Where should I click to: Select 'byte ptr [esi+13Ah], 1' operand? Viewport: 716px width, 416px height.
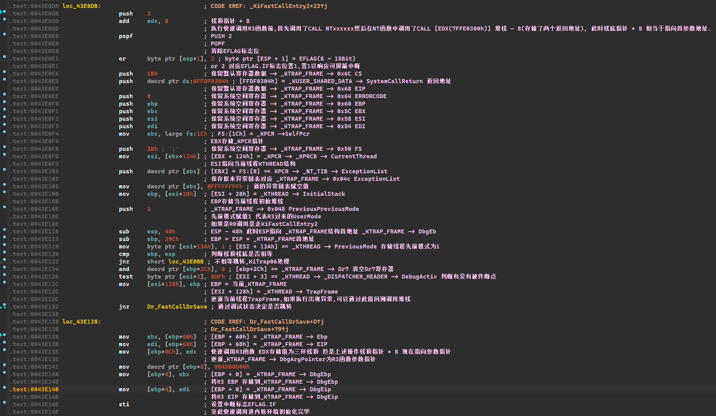[x=186, y=247]
